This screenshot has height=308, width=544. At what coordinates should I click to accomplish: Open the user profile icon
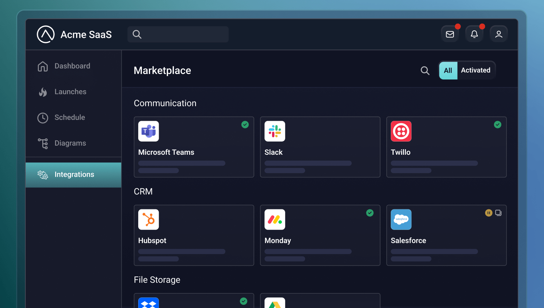pos(499,34)
